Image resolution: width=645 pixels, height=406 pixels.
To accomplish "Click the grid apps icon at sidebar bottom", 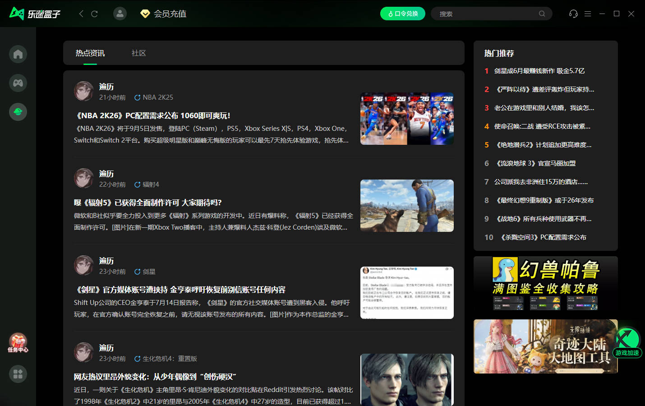I will (x=18, y=374).
